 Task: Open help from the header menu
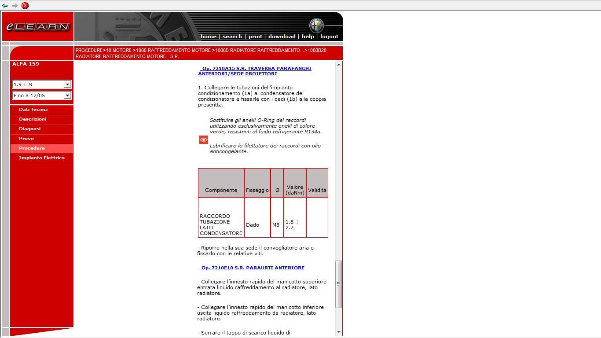pyautogui.click(x=308, y=37)
